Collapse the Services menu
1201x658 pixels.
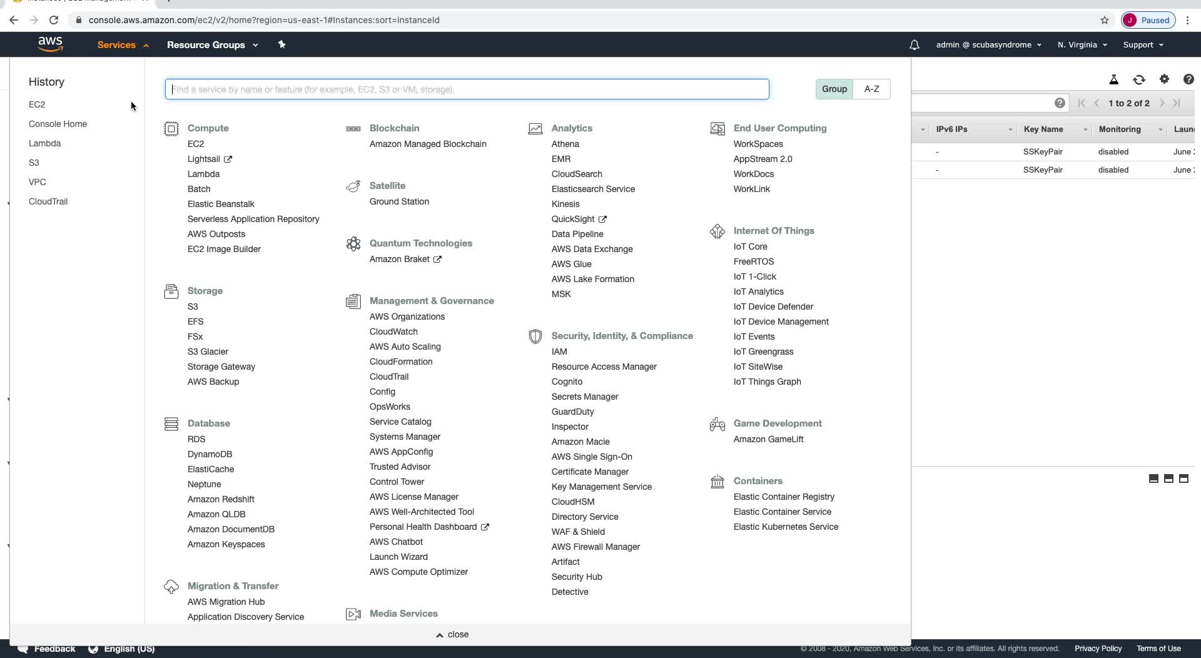coord(123,45)
